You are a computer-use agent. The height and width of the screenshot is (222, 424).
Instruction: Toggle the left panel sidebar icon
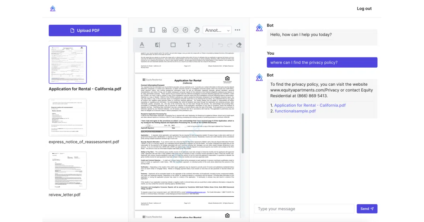coord(152,30)
